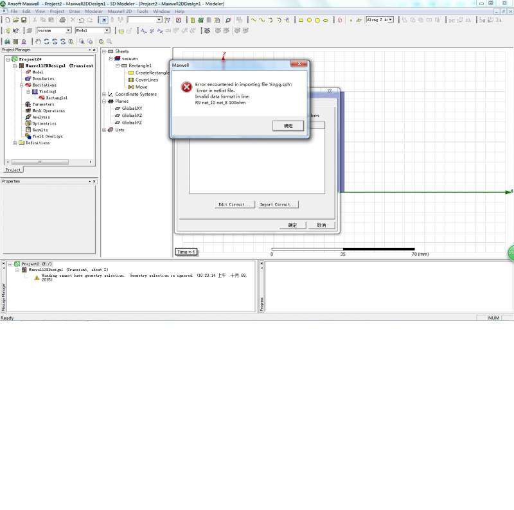Click the Import Circuit button
514x510 pixels.
pyautogui.click(x=278, y=204)
